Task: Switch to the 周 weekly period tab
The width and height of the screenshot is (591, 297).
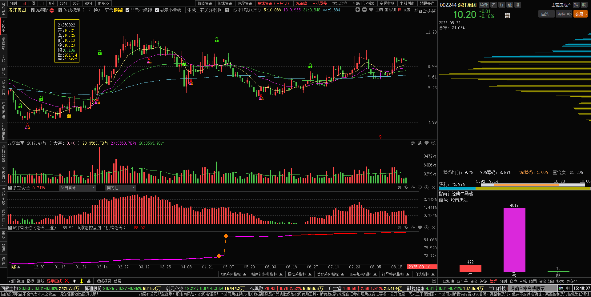Action: (33, 3)
